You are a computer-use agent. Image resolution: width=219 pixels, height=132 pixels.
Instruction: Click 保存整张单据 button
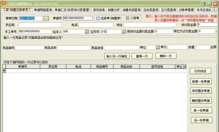tap(201, 91)
